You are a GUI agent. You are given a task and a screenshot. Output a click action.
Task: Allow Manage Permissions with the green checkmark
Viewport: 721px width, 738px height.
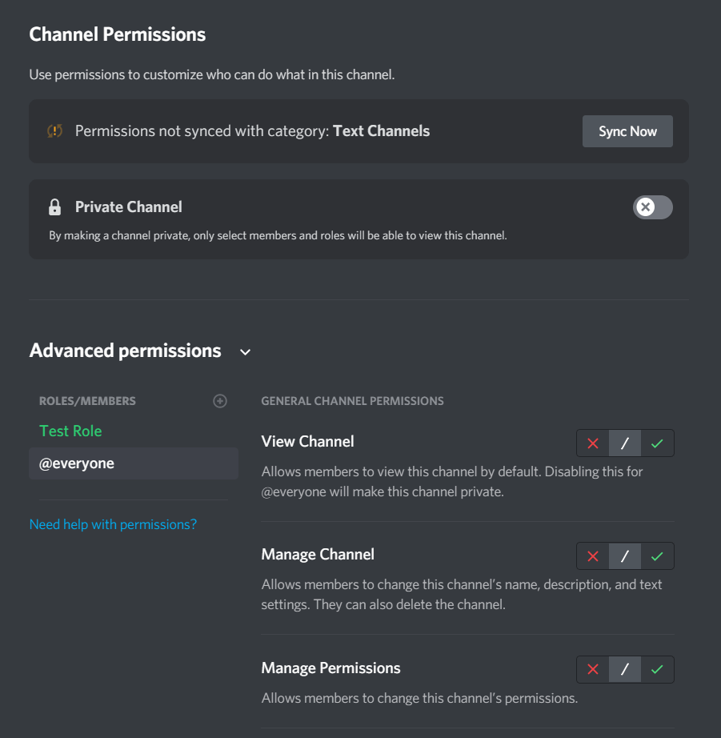pos(657,669)
